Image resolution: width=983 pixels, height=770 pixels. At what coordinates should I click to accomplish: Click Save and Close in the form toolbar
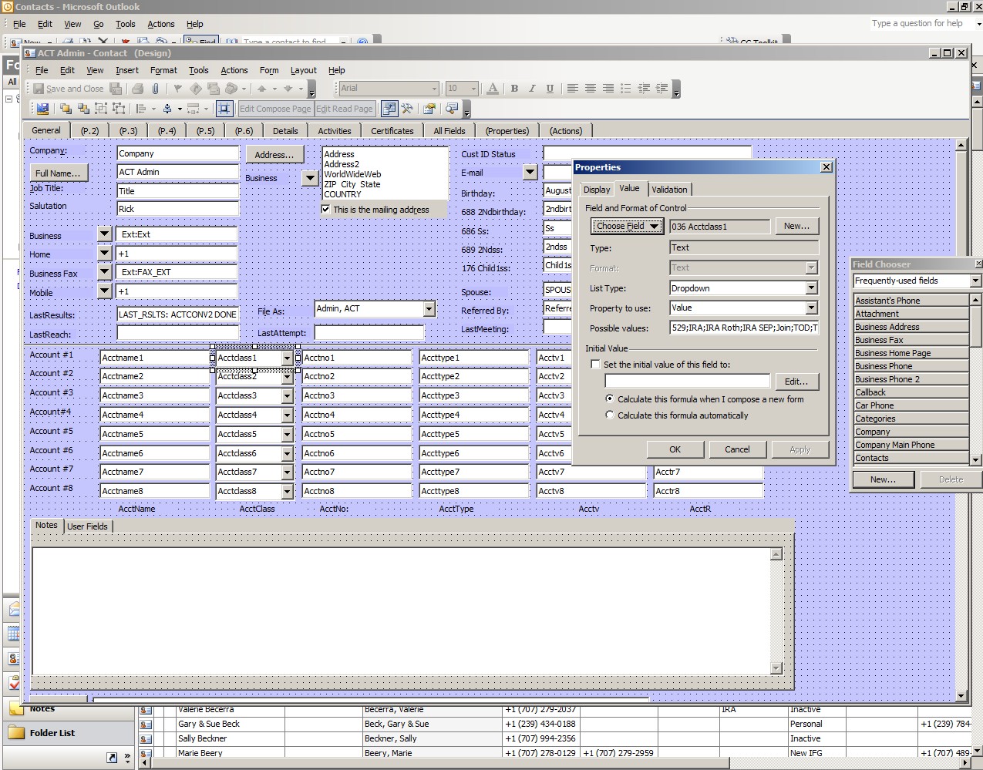pos(68,89)
